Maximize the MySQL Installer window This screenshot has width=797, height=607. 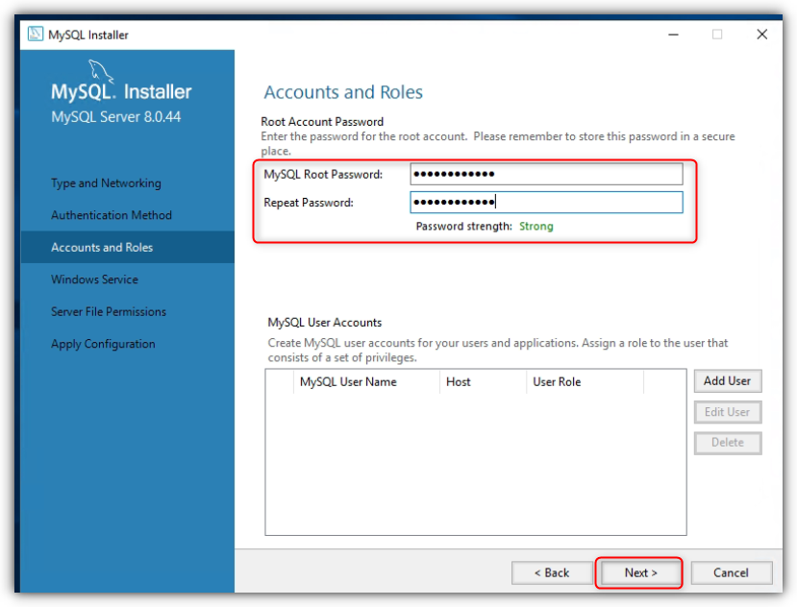click(x=717, y=35)
